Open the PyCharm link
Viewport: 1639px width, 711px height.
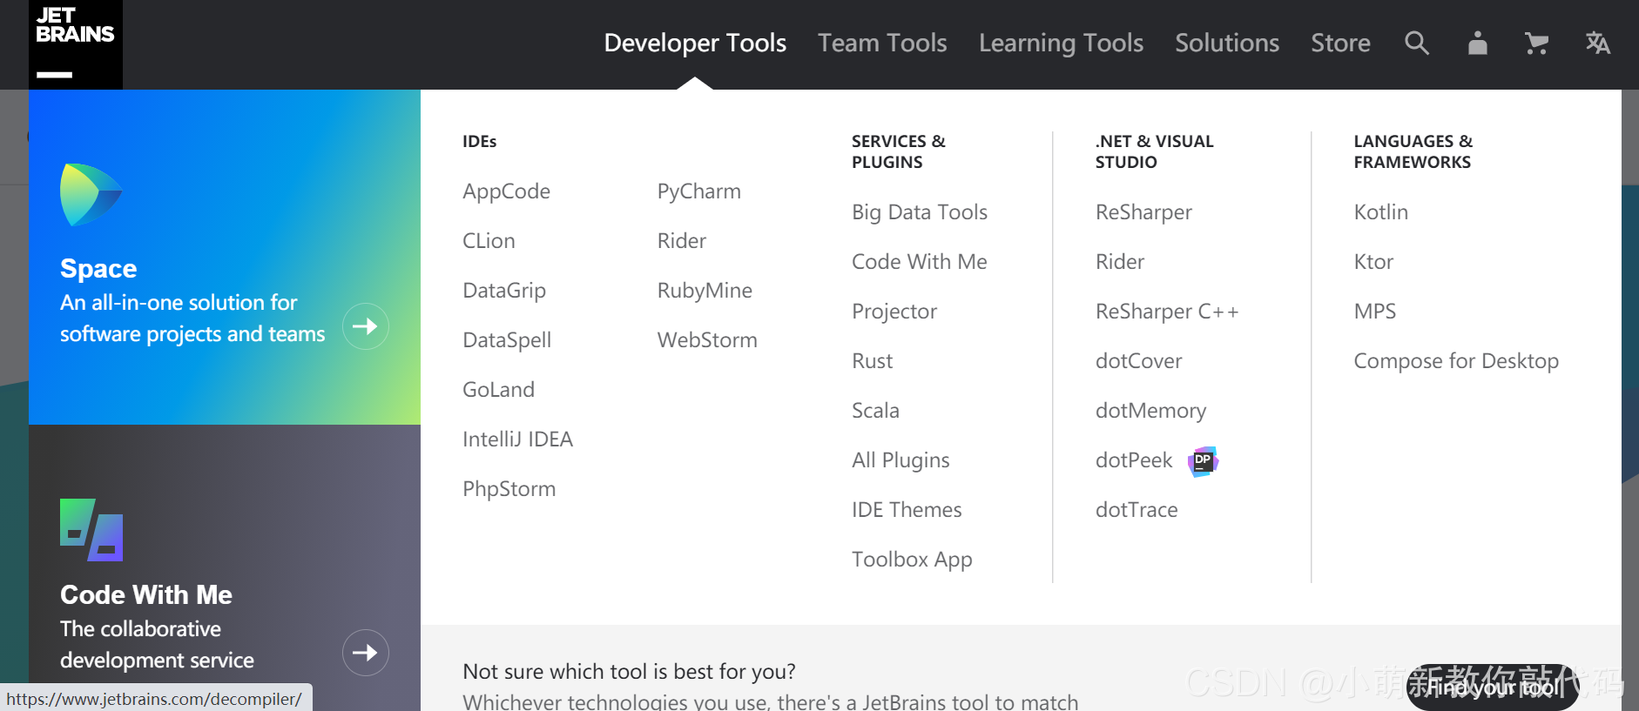coord(699,191)
